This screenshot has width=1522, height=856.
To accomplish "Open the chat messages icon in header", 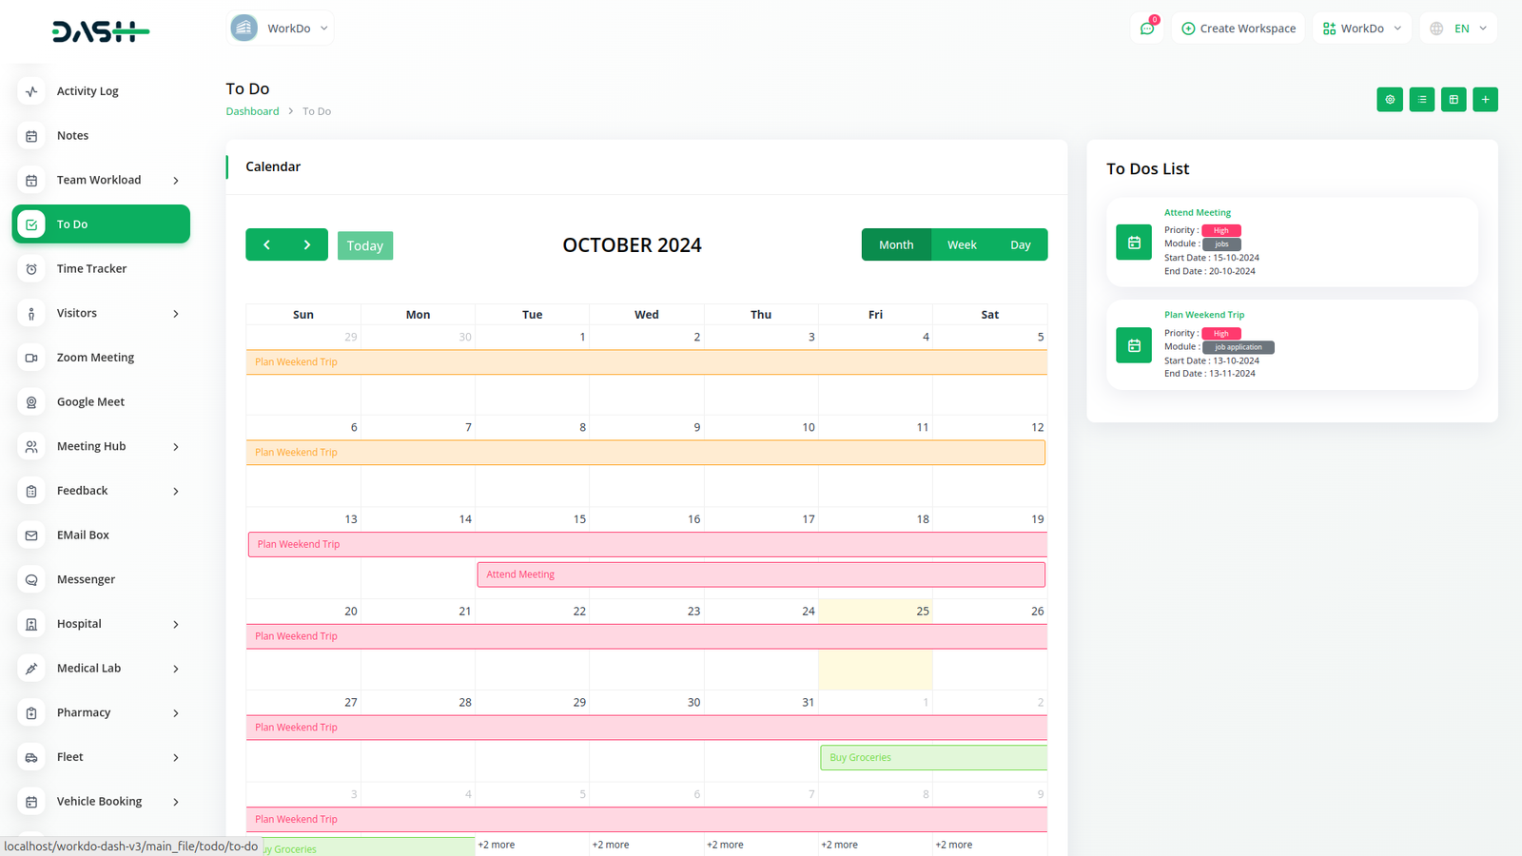I will [1147, 29].
